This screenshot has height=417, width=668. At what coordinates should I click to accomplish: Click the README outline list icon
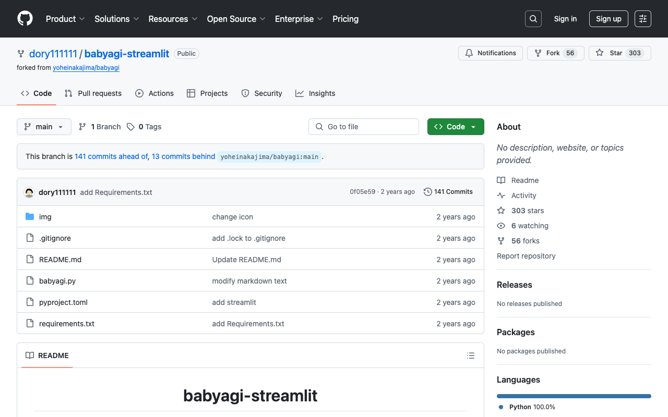pos(471,355)
